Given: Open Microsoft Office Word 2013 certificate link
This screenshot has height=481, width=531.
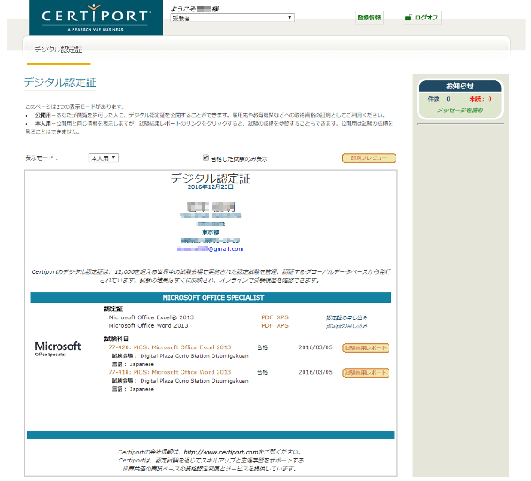Looking at the screenshot, I should click(148, 325).
